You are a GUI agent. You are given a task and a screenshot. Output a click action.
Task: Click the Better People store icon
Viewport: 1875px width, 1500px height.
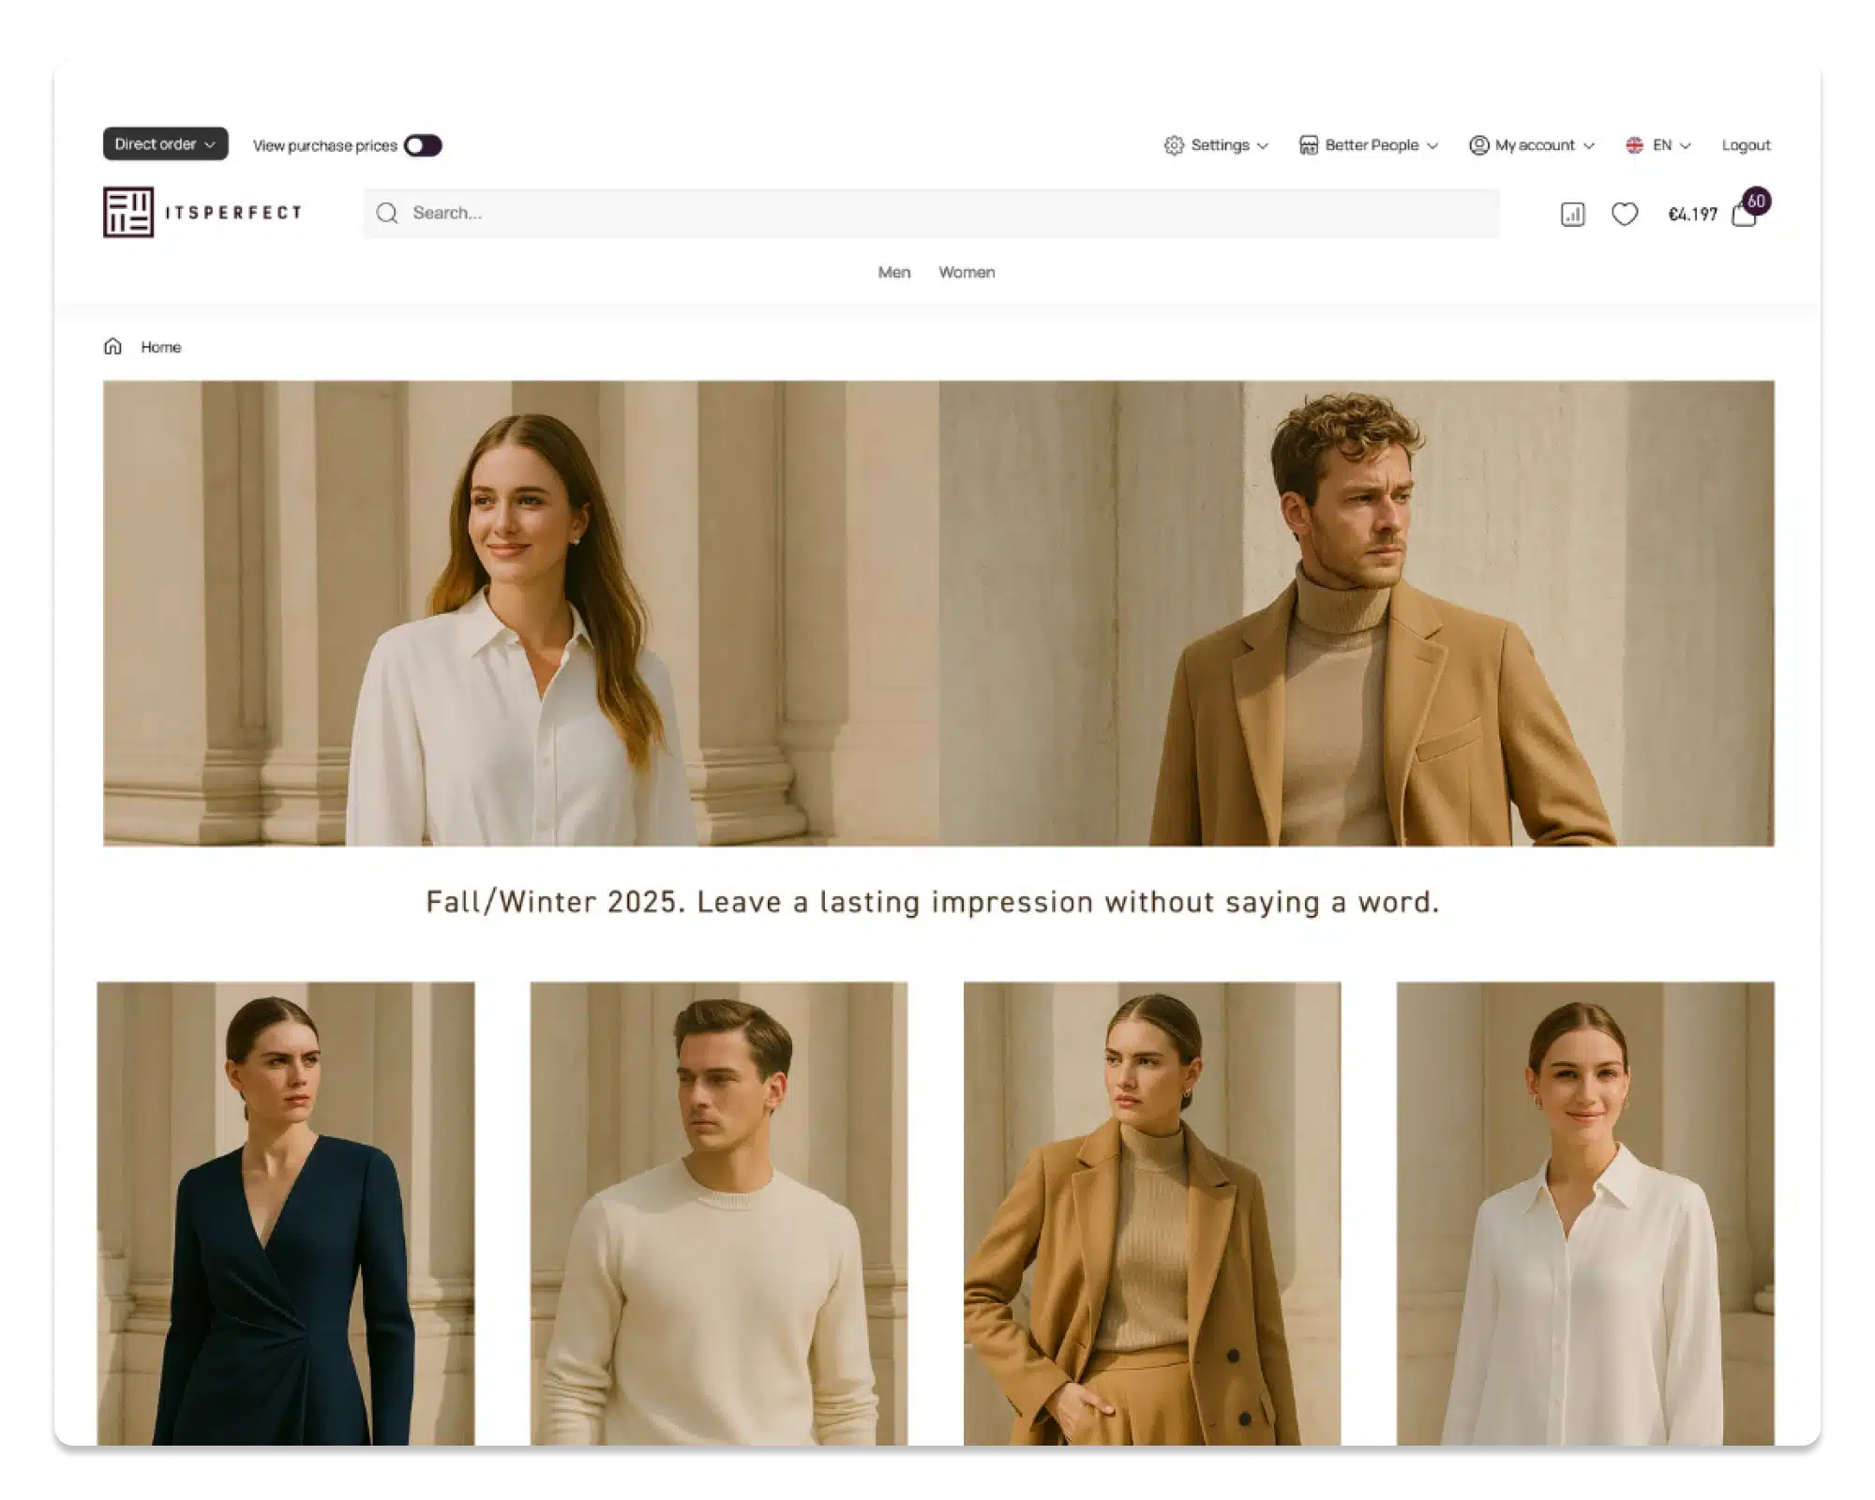1309,145
